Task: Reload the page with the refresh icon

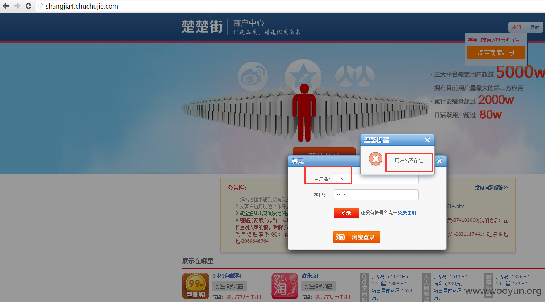Action: pyautogui.click(x=28, y=6)
